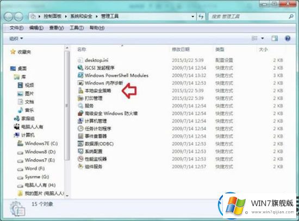Select the 家庭组 icon in sidebar

(x=17, y=119)
